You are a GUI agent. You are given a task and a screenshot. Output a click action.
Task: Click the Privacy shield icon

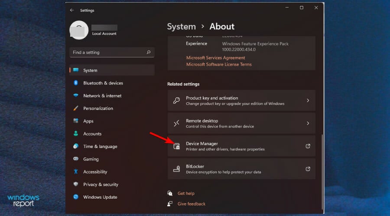[76, 184]
